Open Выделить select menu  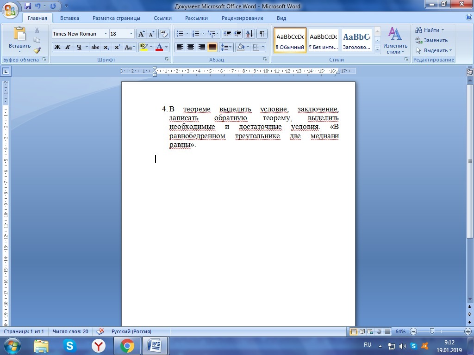pos(433,50)
